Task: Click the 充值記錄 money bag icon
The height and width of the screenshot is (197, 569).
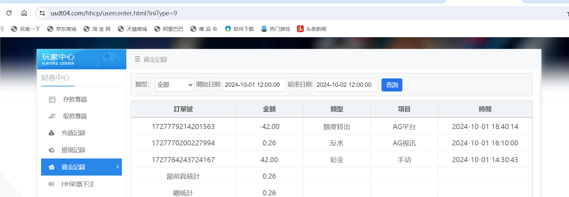Action: [52, 133]
